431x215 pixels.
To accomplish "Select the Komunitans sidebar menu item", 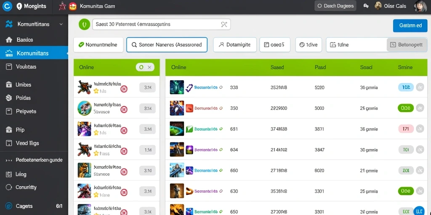I will click(34, 53).
